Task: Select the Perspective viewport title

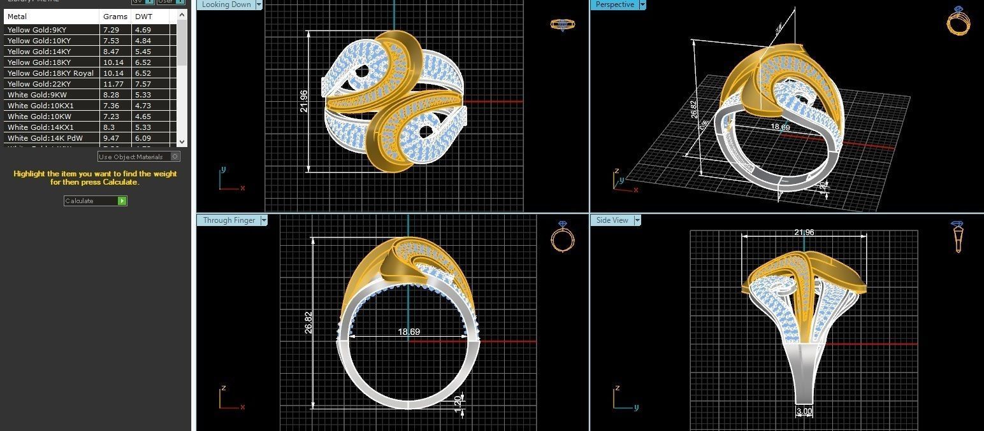Action: (x=615, y=4)
